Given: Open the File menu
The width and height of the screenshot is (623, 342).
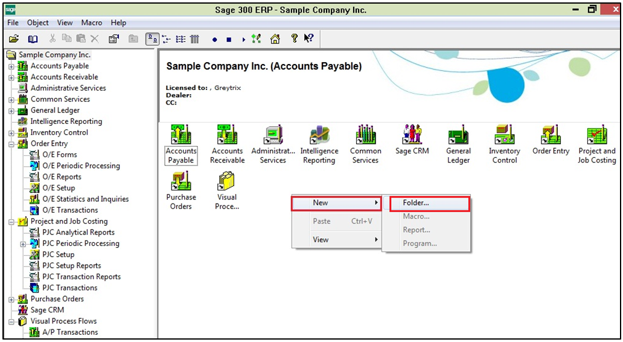Looking at the screenshot, I should point(13,23).
